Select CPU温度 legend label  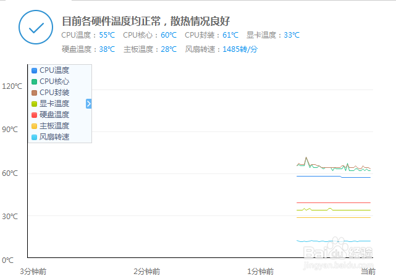tap(54, 70)
